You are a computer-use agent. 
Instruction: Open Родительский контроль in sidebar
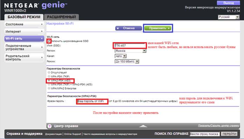tap(24, 57)
